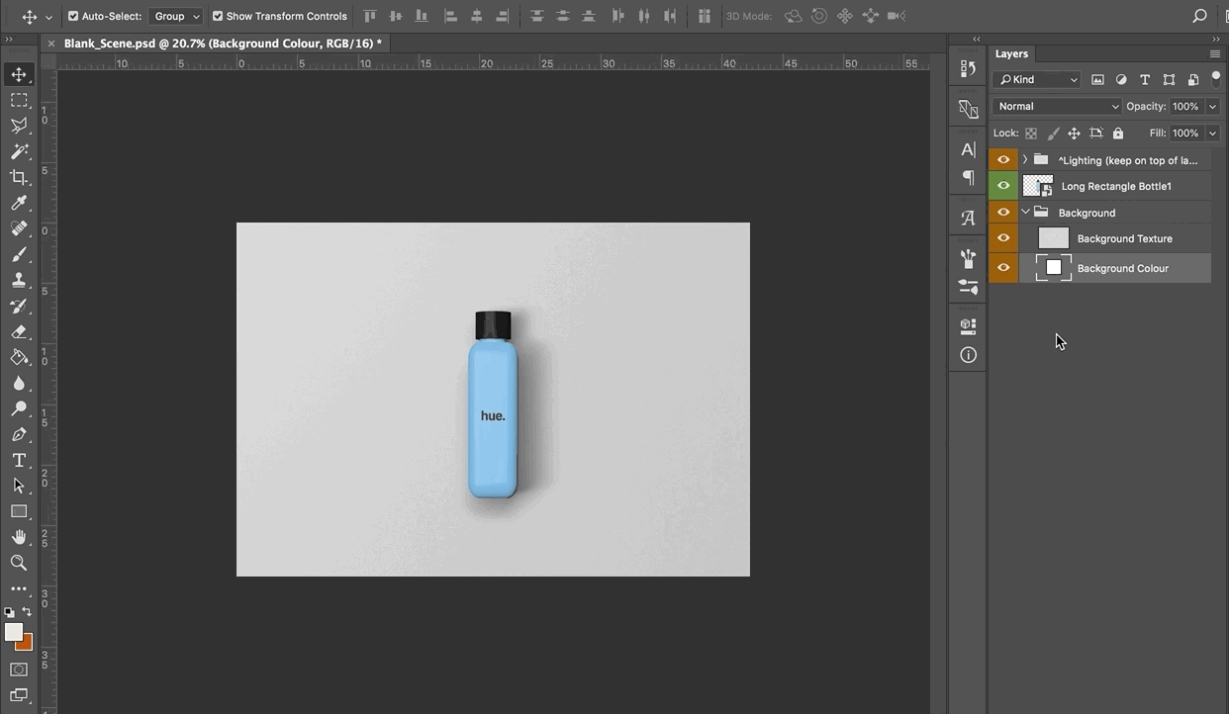Select the Eyedropper tool
Viewport: 1229px width, 714px height.
click(19, 204)
